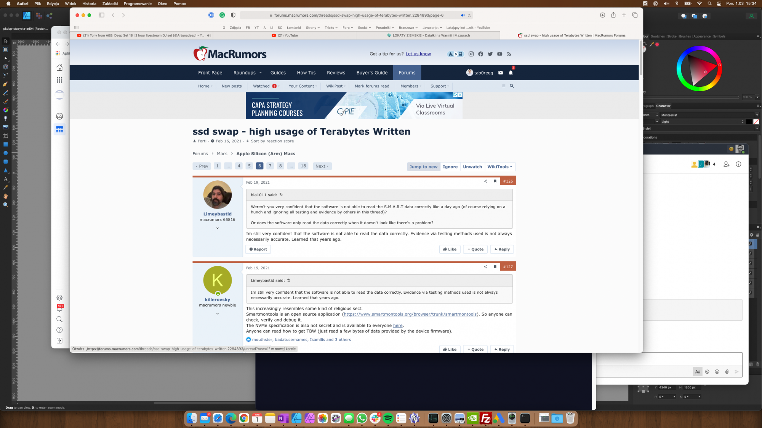Click Jump to new button
The width and height of the screenshot is (762, 428).
click(423, 167)
